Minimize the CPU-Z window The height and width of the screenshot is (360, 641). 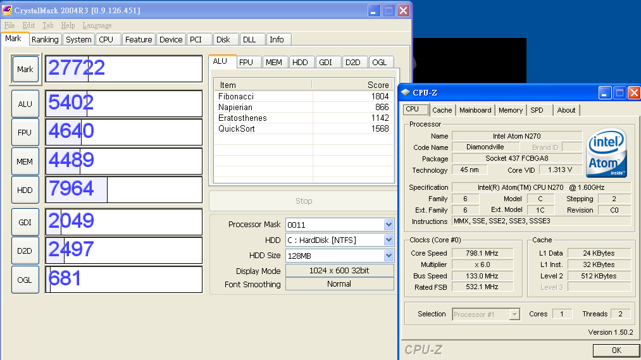click(x=605, y=93)
